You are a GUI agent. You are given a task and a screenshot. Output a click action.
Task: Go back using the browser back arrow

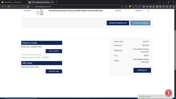[2, 7]
